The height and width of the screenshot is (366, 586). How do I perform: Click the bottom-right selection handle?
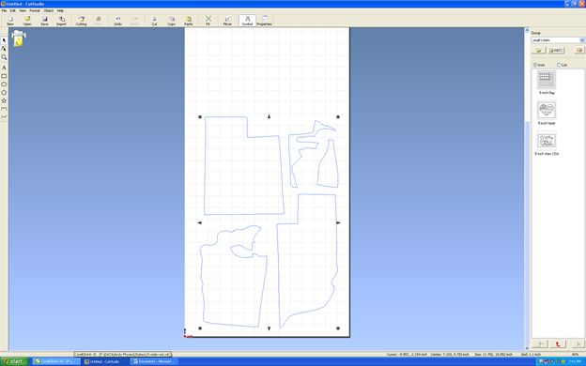(x=338, y=328)
